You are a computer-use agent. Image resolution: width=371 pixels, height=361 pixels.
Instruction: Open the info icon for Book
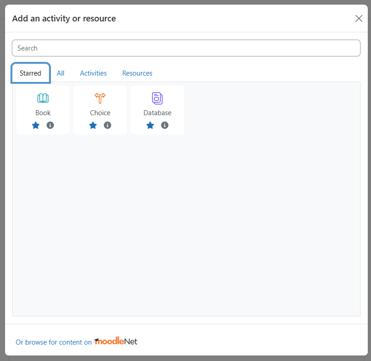point(50,125)
